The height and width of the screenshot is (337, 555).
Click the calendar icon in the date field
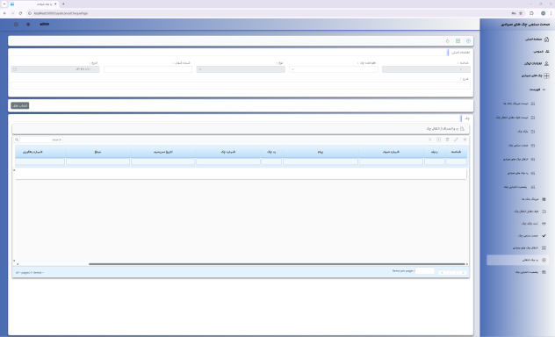click(15, 69)
